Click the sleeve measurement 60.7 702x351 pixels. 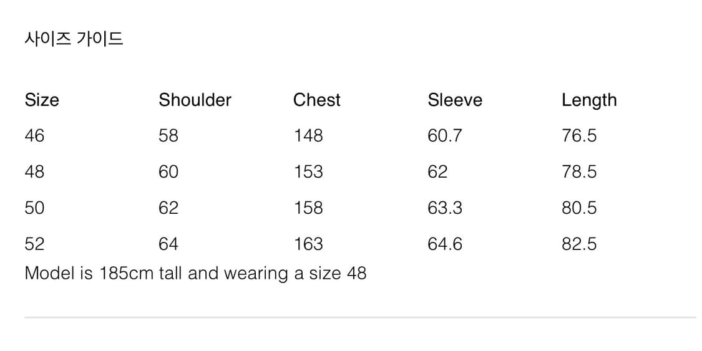[x=445, y=135]
